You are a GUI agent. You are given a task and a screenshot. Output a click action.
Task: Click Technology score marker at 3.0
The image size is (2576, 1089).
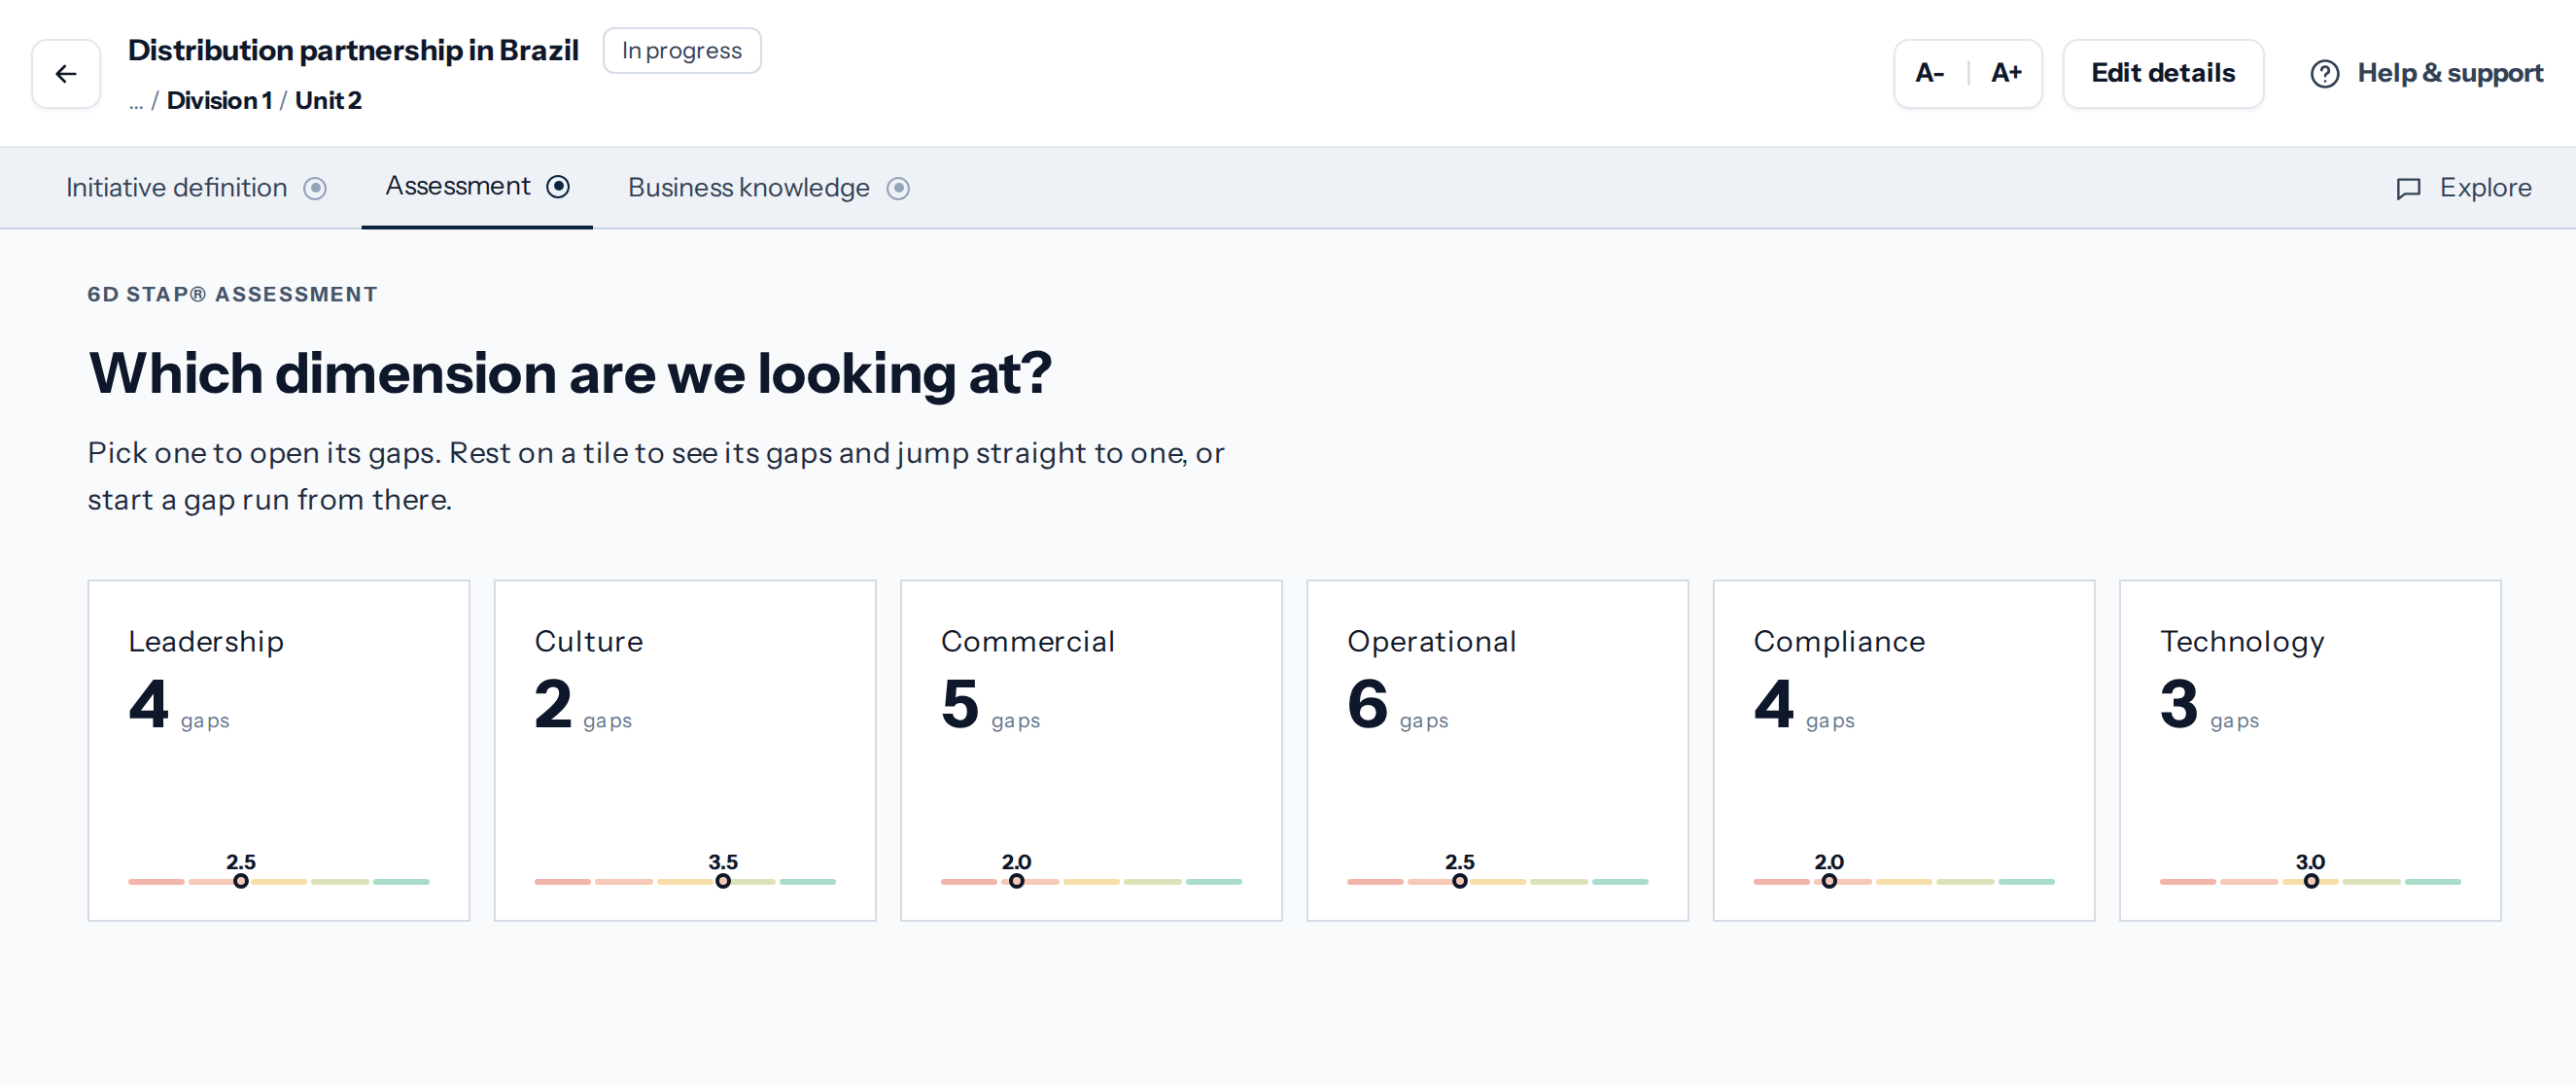(x=2311, y=883)
